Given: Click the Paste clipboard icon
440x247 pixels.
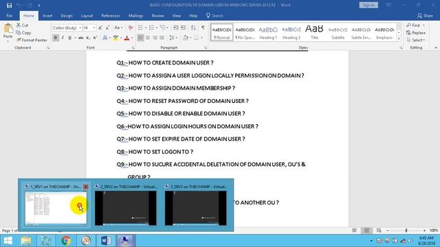Looking at the screenshot, I should tap(8, 29).
